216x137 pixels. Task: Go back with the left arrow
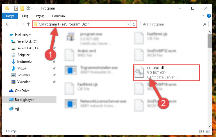point(8,24)
